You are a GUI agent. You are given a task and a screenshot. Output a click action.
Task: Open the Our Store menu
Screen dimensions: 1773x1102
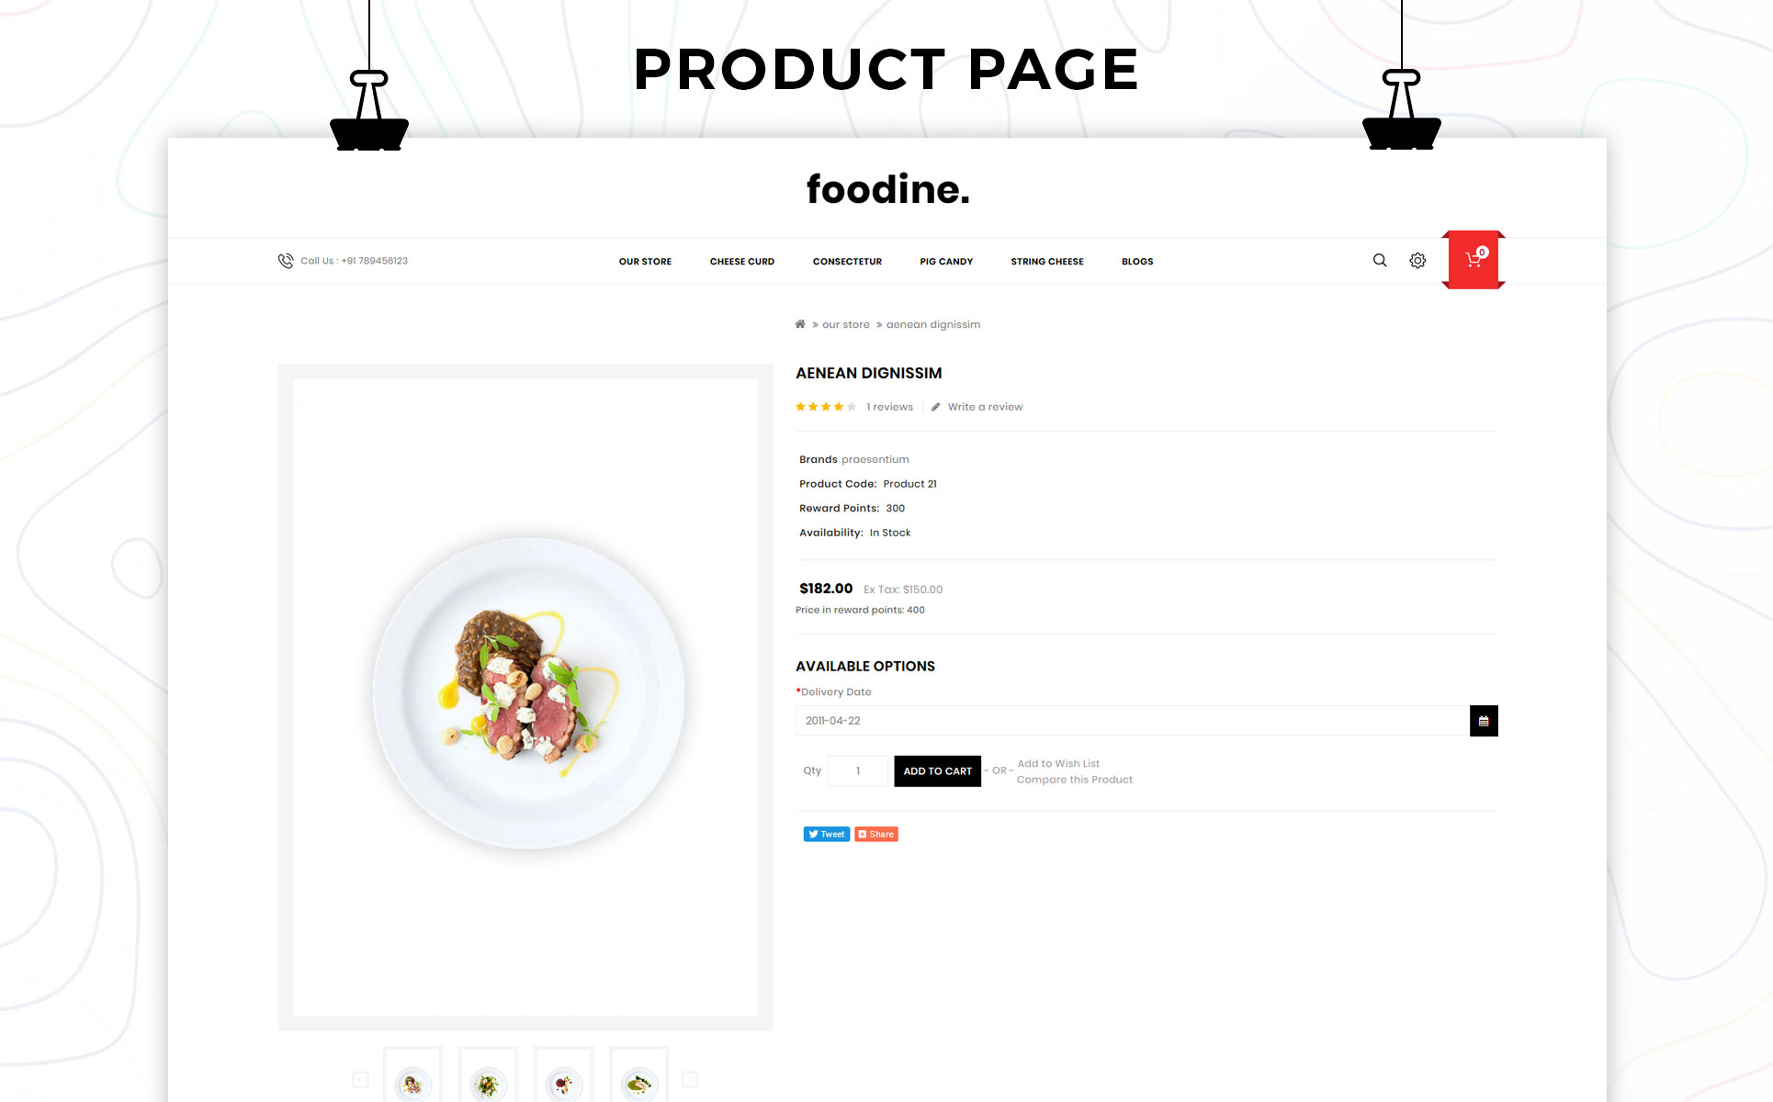(x=645, y=262)
